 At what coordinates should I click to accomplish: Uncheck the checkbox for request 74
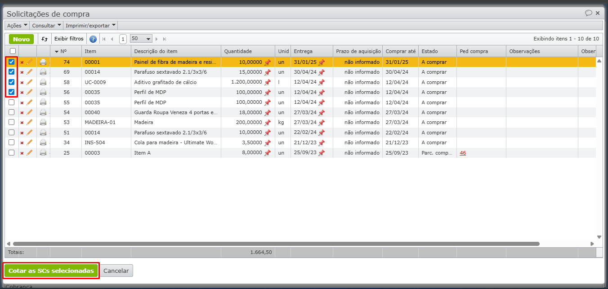click(12, 62)
